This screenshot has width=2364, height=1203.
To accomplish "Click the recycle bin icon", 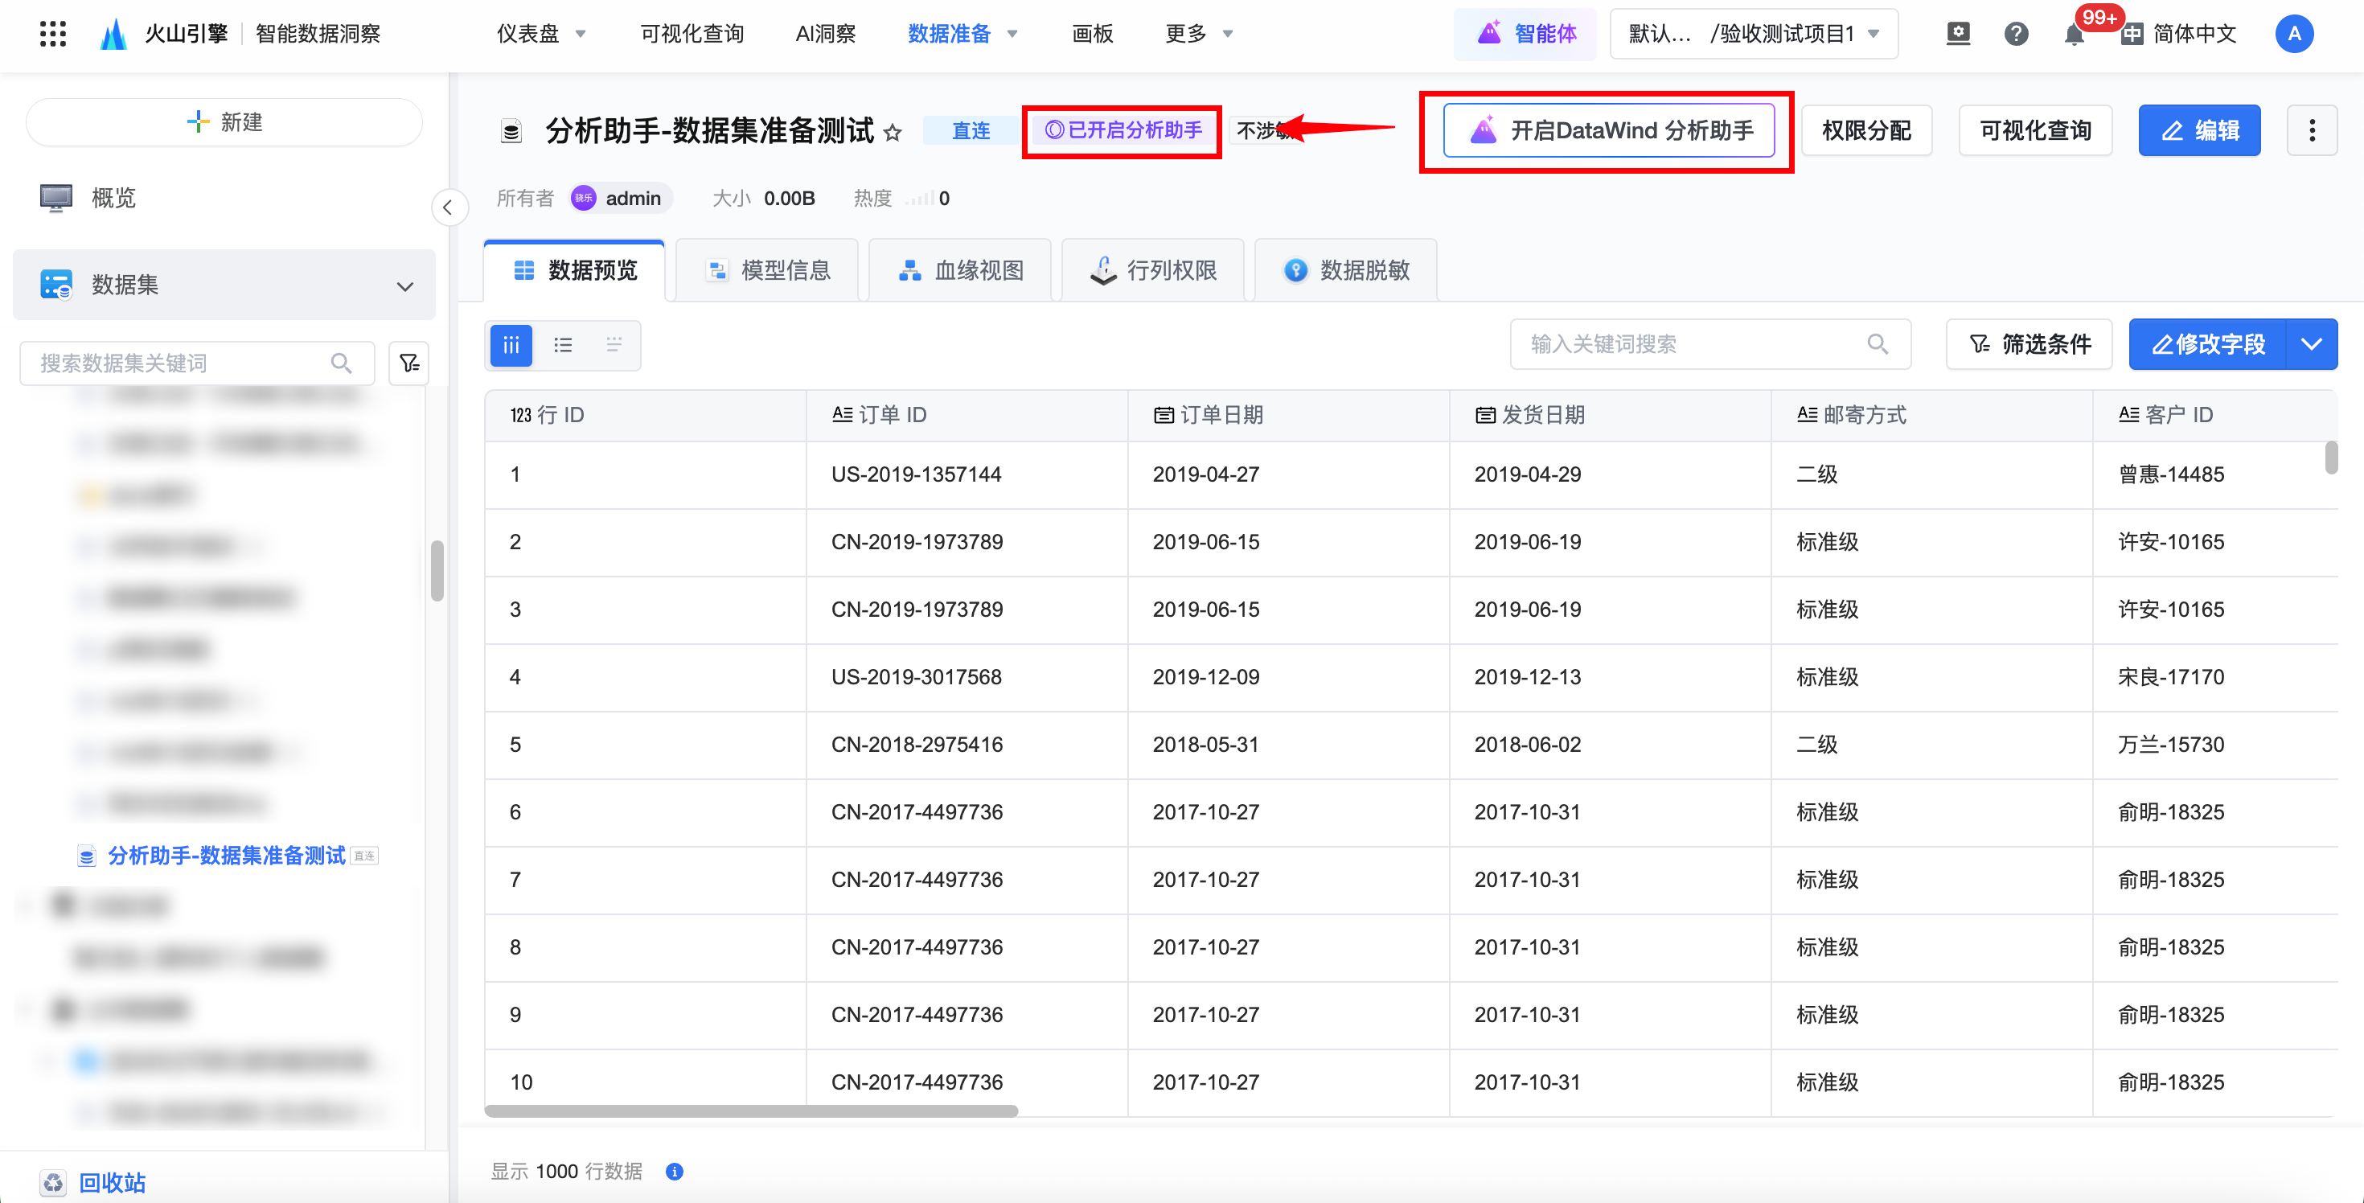I will [x=53, y=1182].
